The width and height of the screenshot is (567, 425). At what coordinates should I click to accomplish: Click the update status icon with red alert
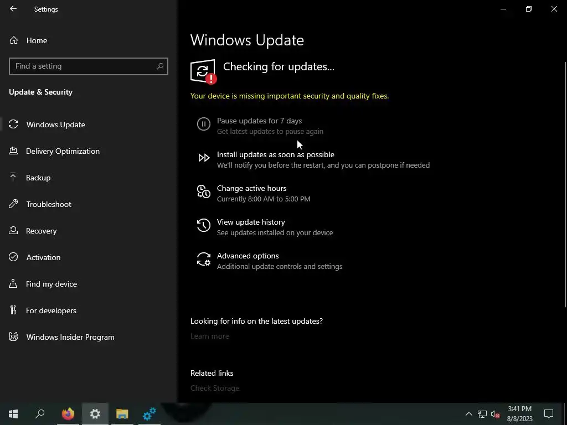coord(204,71)
